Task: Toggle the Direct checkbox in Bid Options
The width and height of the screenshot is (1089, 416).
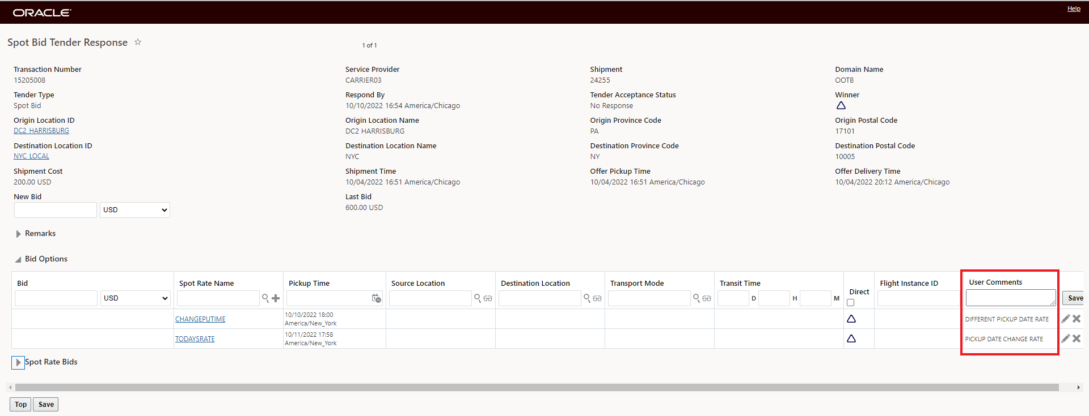Action: tap(850, 303)
